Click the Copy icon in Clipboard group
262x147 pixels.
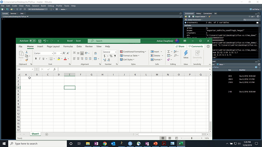27,56
